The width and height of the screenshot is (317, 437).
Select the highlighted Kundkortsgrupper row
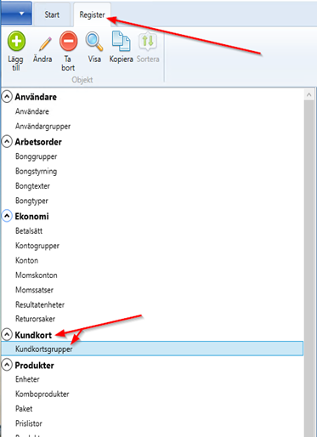pyautogui.click(x=152, y=349)
